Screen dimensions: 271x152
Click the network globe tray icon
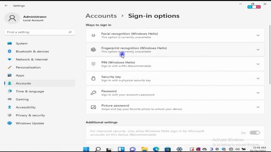[x=231, y=149]
